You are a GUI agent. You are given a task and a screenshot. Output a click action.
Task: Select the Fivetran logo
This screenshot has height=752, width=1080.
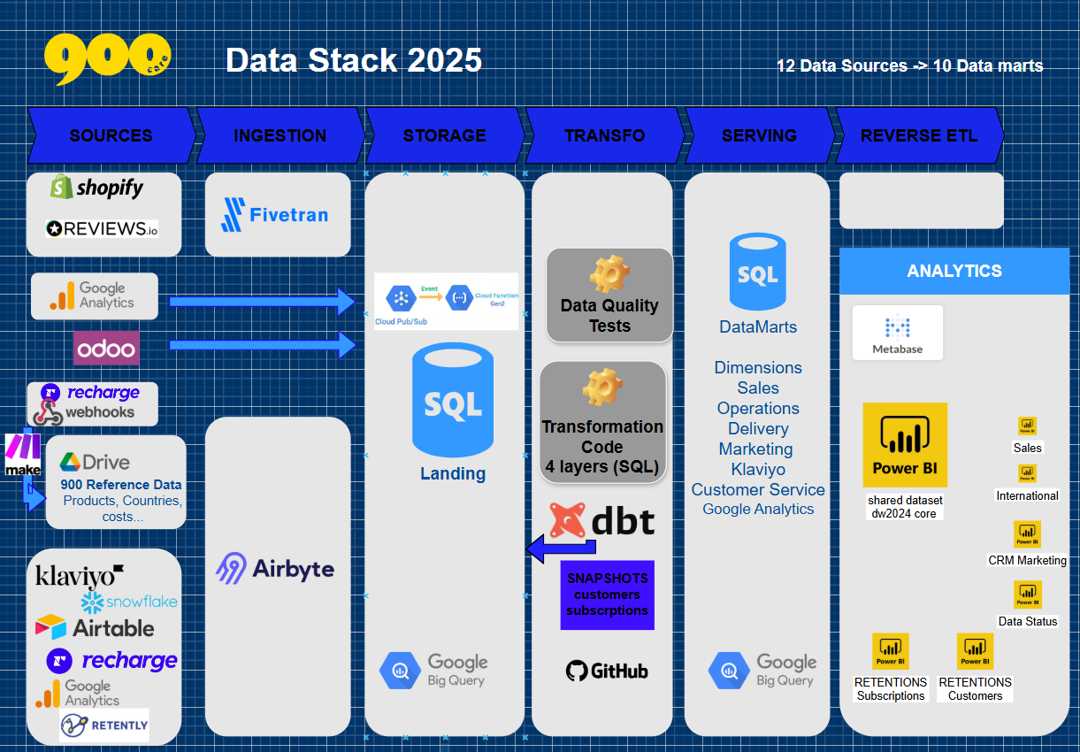click(275, 215)
